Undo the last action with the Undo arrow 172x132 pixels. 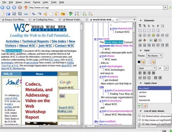point(33,14)
